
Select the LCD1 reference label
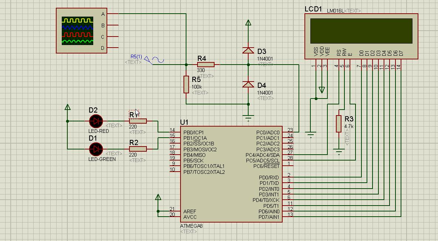click(313, 9)
